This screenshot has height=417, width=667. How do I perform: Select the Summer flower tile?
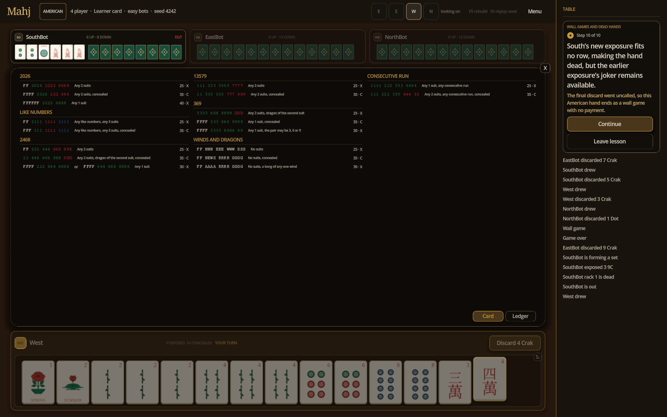(73, 382)
